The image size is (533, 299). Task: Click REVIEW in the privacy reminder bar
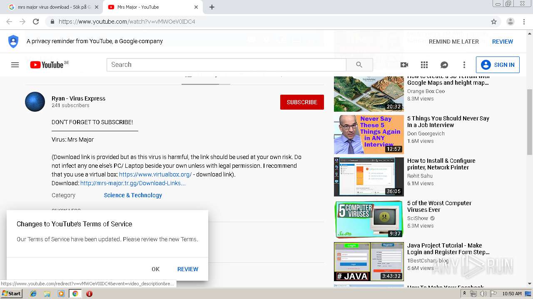(x=503, y=42)
